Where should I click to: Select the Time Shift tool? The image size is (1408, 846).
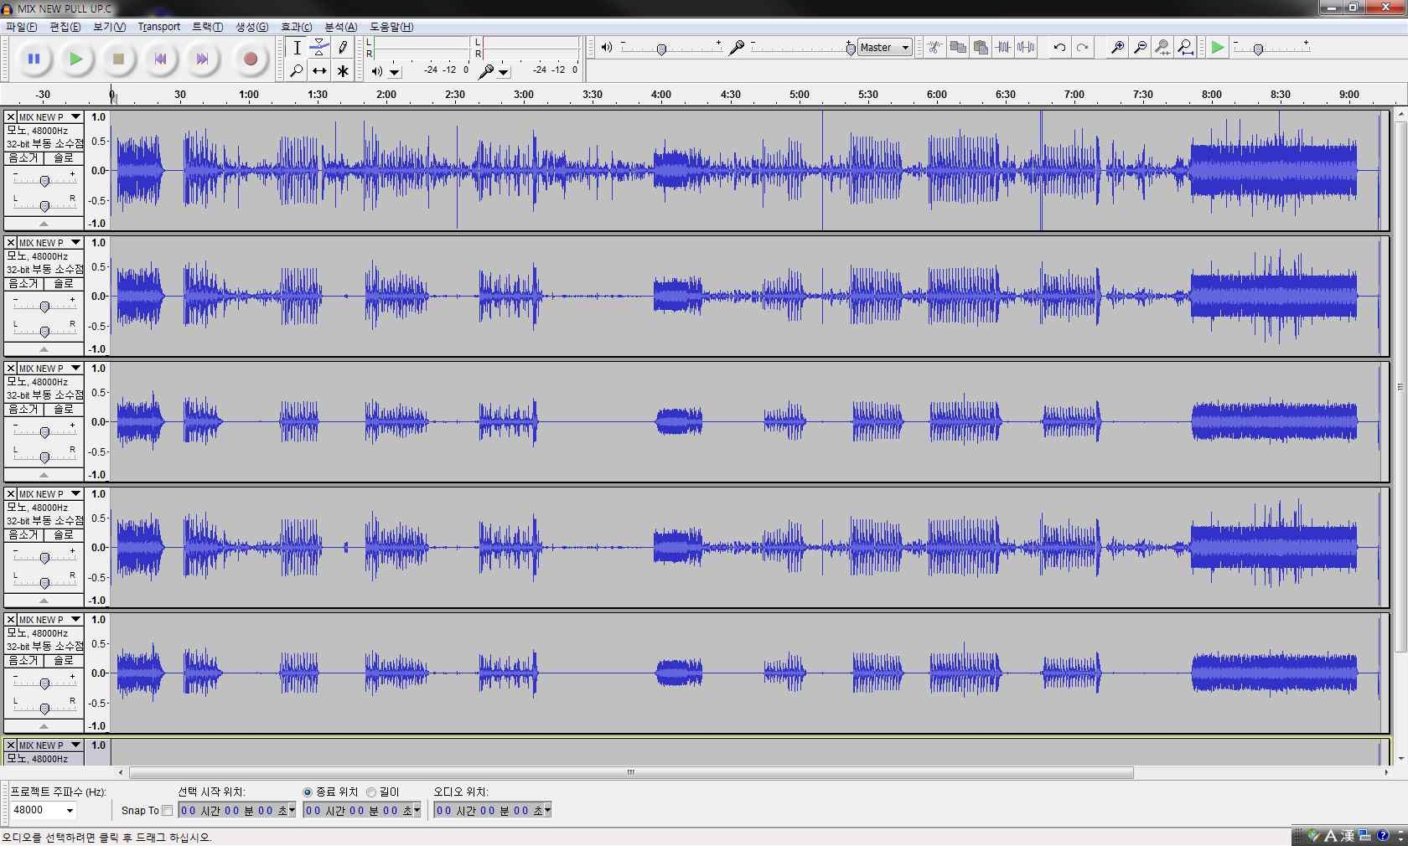tap(319, 71)
